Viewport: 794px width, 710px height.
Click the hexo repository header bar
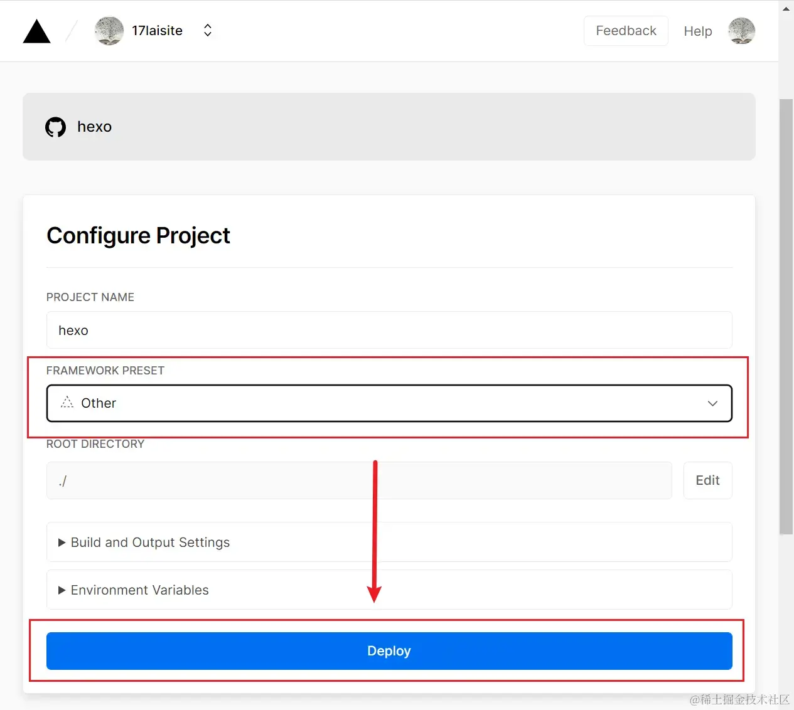click(x=389, y=127)
